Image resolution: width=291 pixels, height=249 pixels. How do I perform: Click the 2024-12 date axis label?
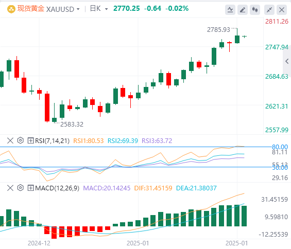(39, 243)
